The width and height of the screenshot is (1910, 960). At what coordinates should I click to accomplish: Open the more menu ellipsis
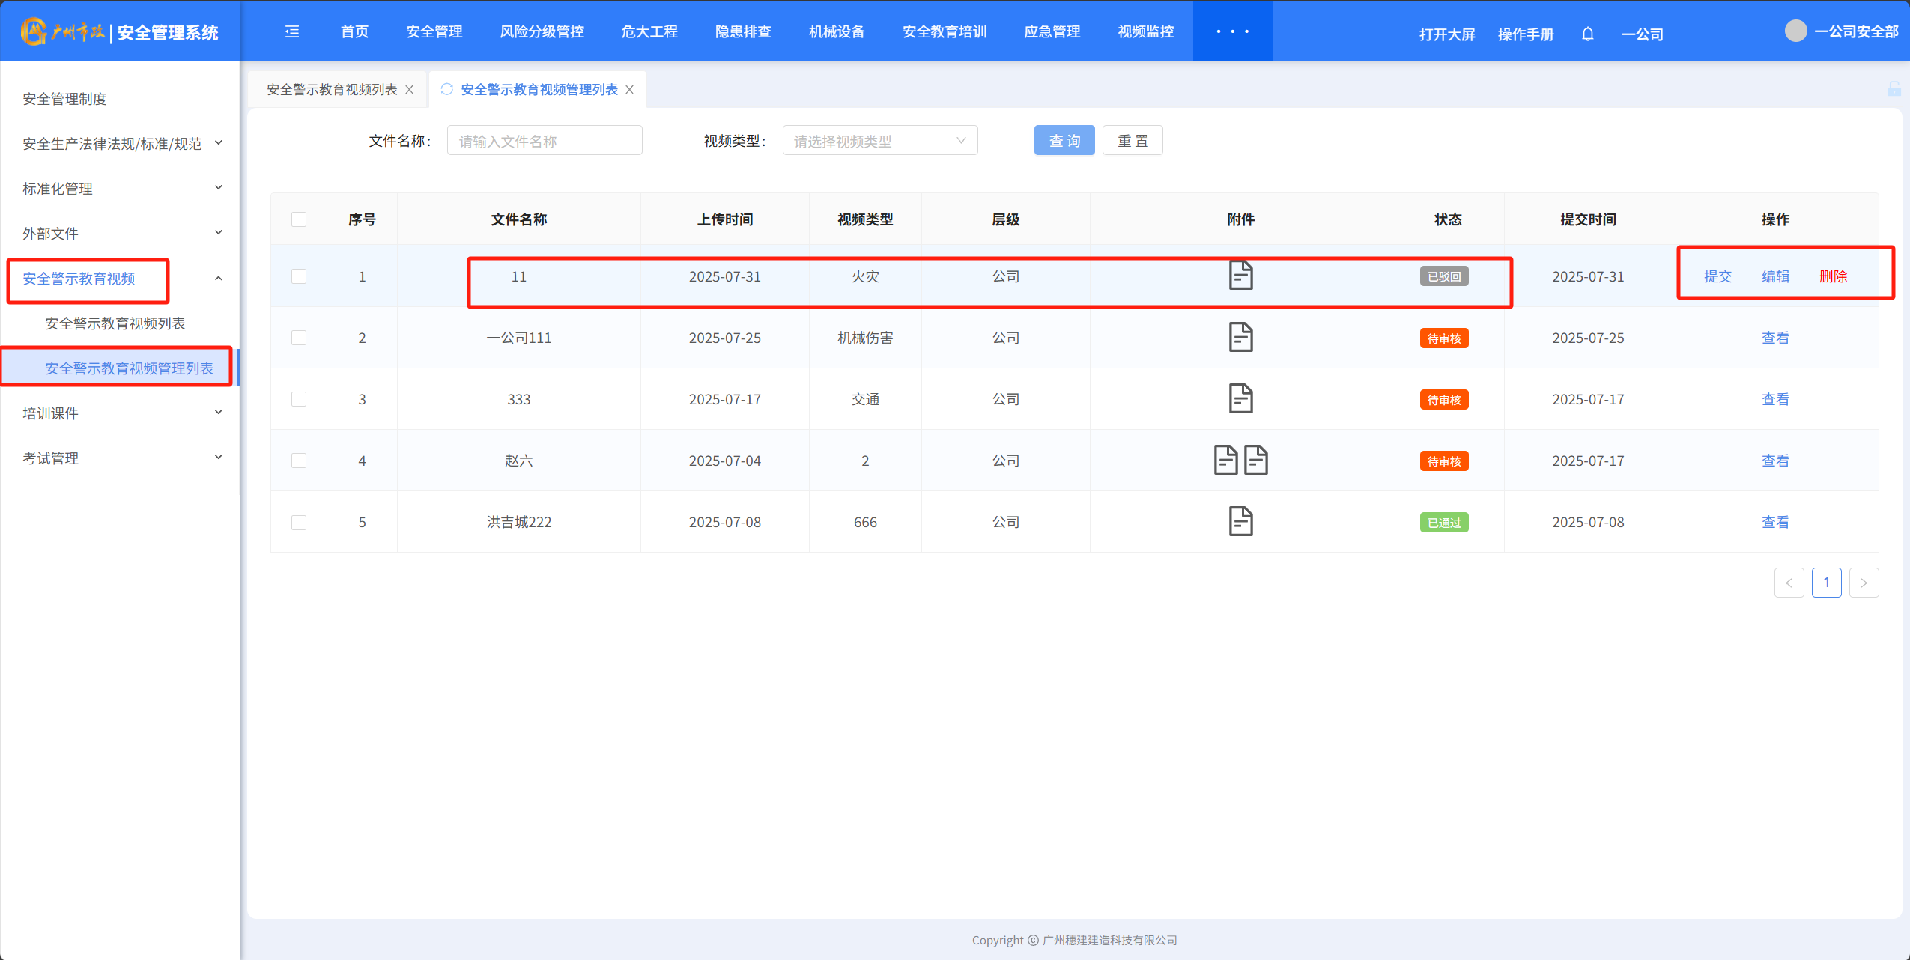click(x=1232, y=31)
